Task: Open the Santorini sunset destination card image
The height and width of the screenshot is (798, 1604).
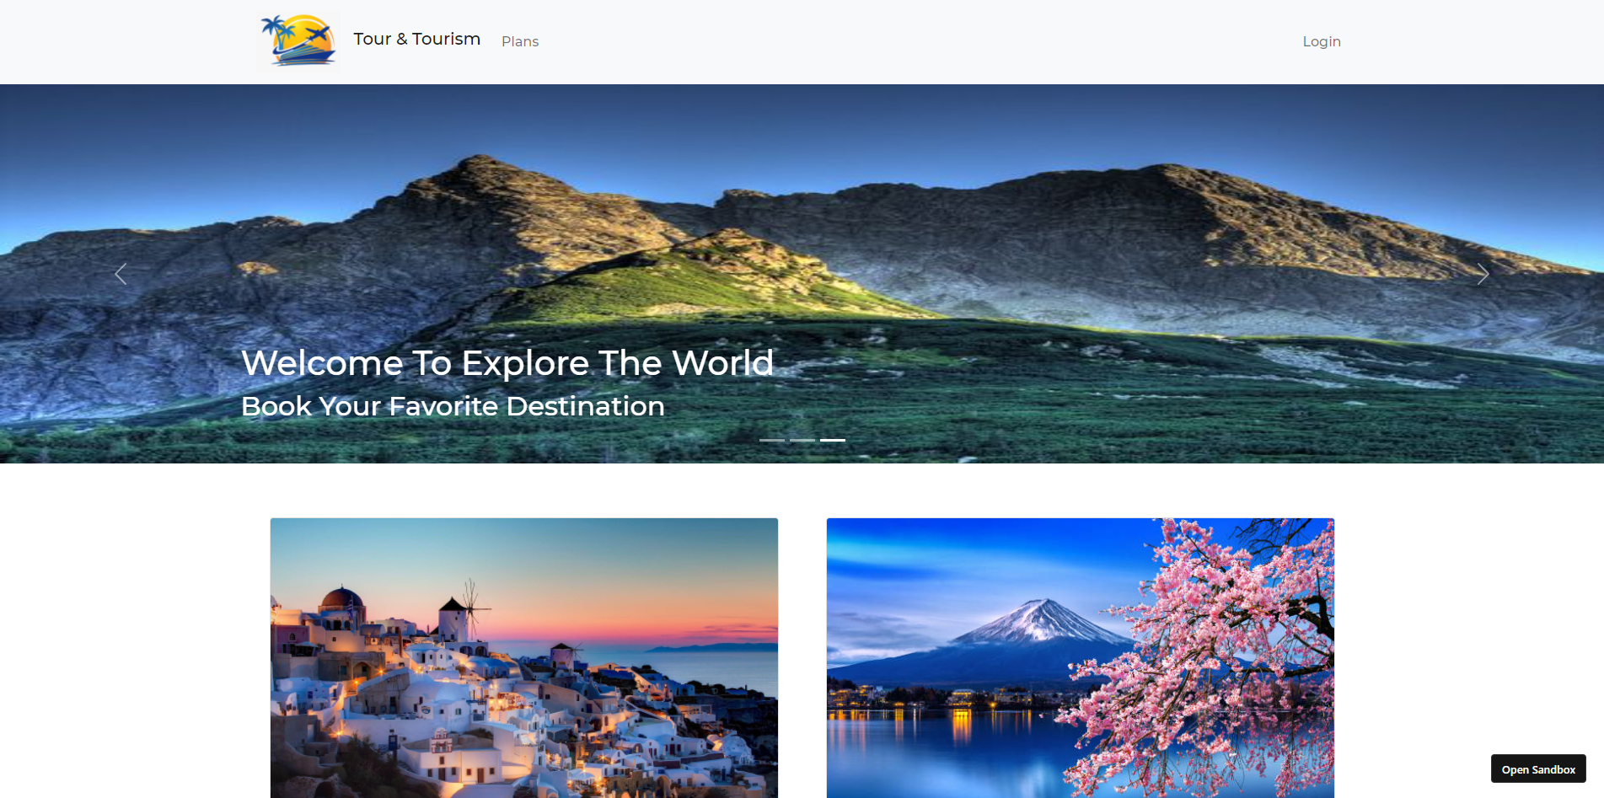Action: click(x=524, y=658)
